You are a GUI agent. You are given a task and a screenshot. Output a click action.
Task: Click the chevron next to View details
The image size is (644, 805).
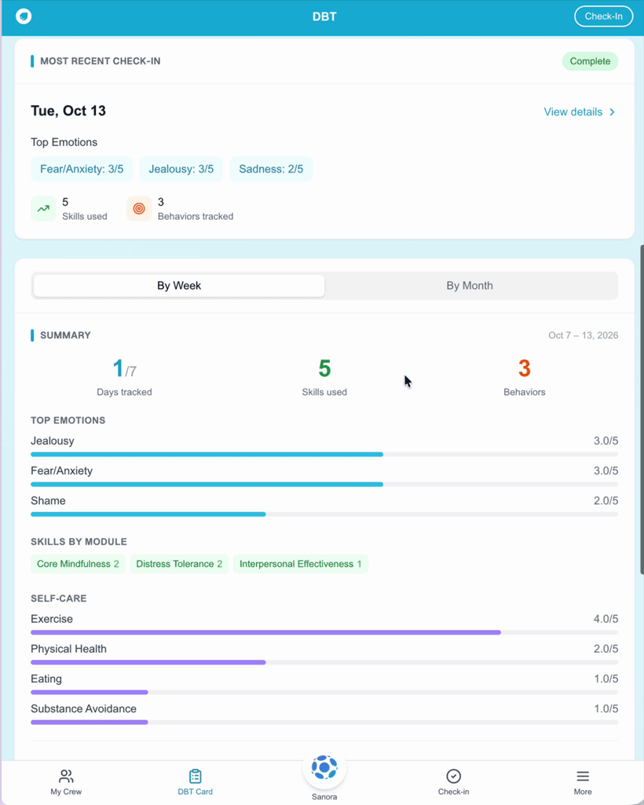pyautogui.click(x=612, y=112)
